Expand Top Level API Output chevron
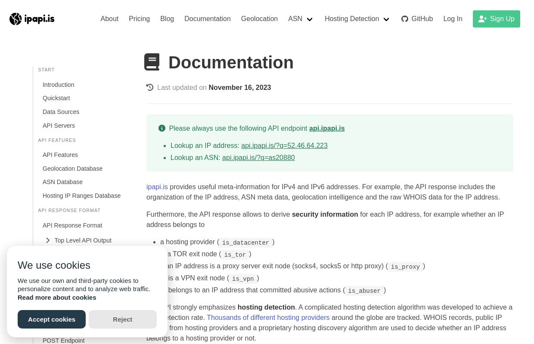This screenshot has height=344, width=534. (x=48, y=240)
